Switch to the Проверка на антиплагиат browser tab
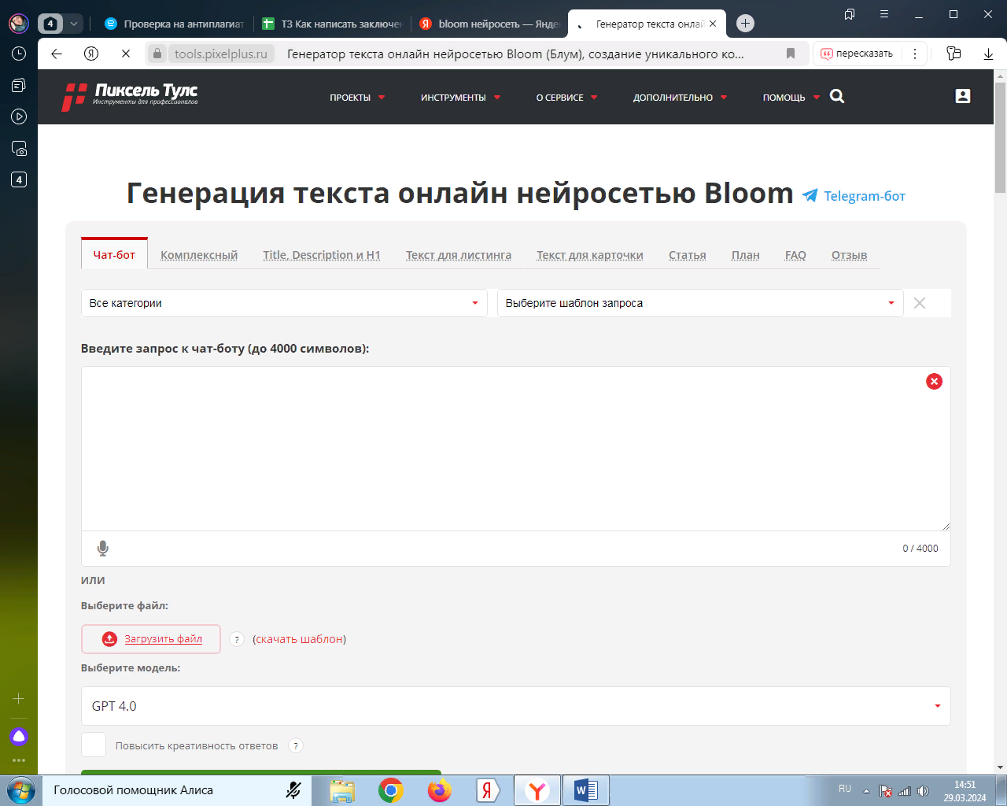This screenshot has height=806, width=1007. (174, 24)
